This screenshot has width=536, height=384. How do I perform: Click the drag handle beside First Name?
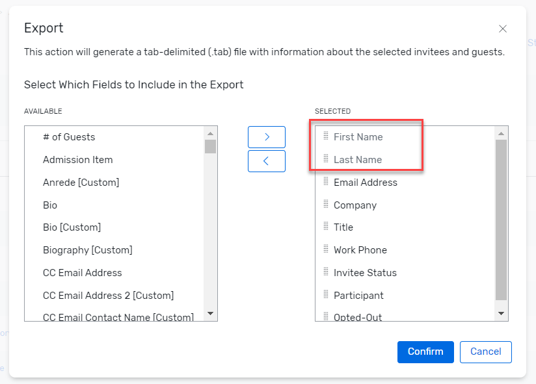coord(326,136)
